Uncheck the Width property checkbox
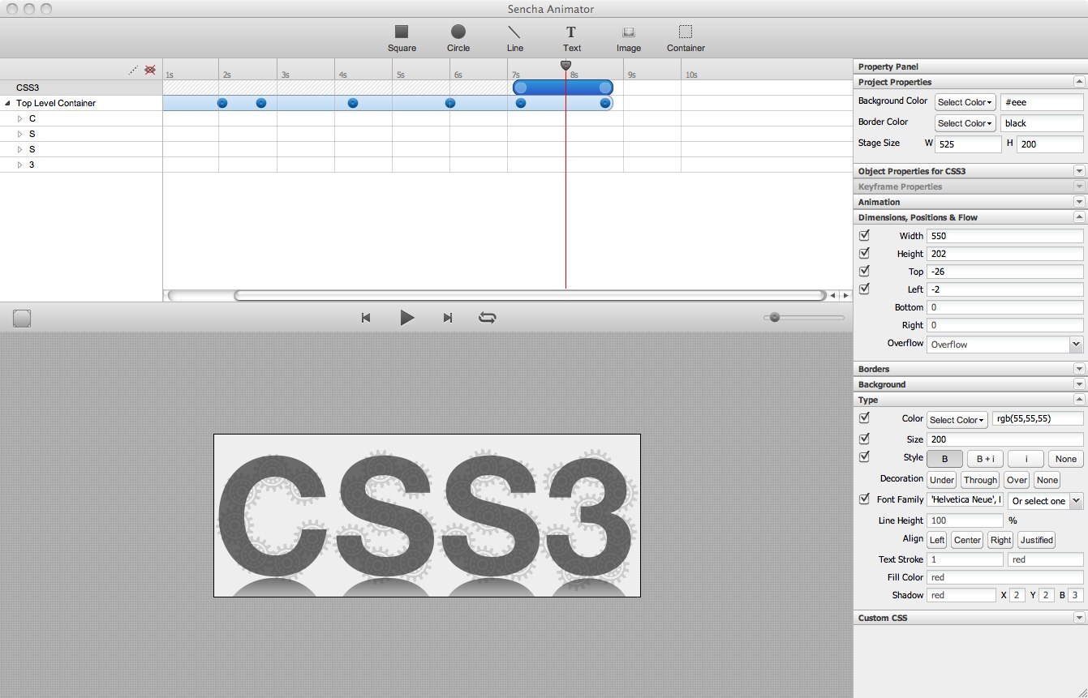The height and width of the screenshot is (698, 1088). 864,235
